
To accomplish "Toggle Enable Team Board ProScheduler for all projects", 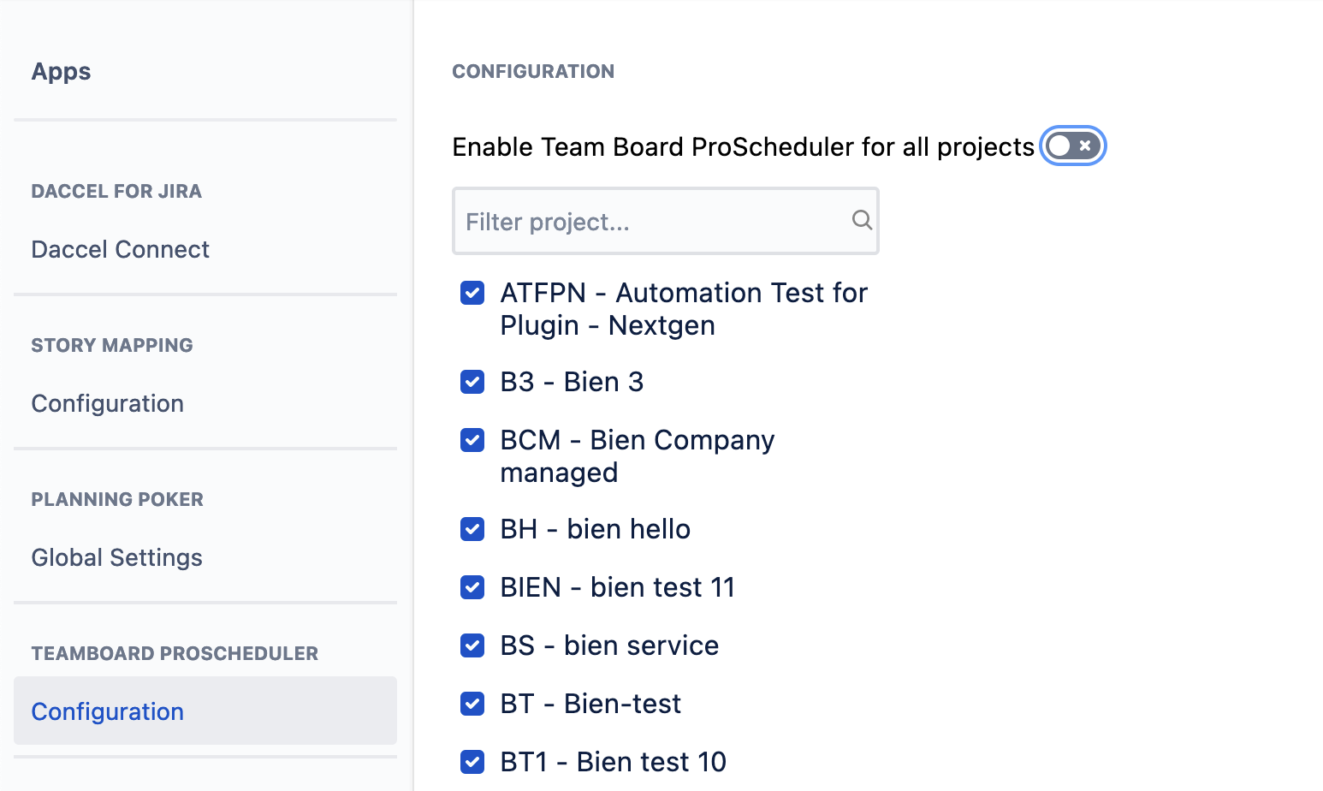I will [1072, 146].
